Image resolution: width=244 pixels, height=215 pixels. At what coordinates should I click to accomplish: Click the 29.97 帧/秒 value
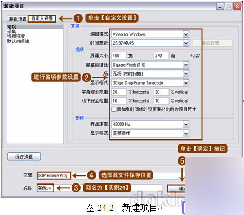(x=123, y=43)
